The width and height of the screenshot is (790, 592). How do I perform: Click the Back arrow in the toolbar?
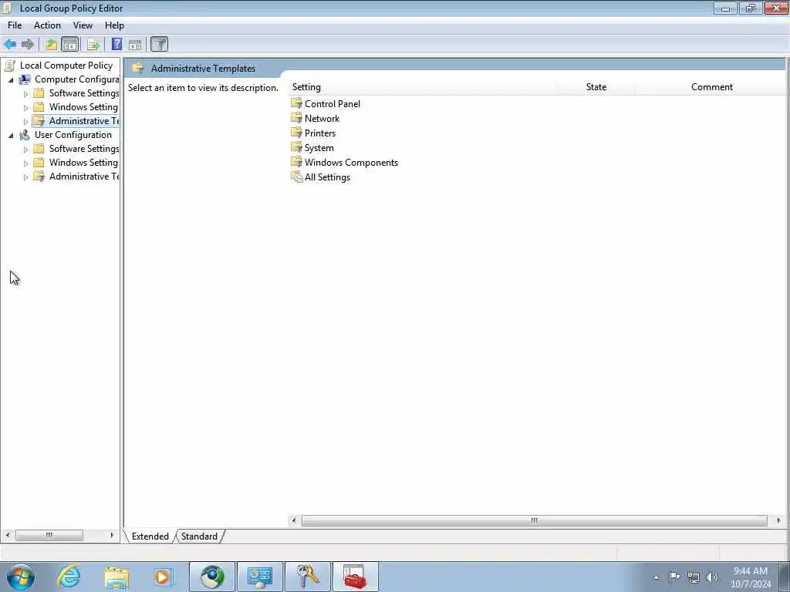pos(10,44)
